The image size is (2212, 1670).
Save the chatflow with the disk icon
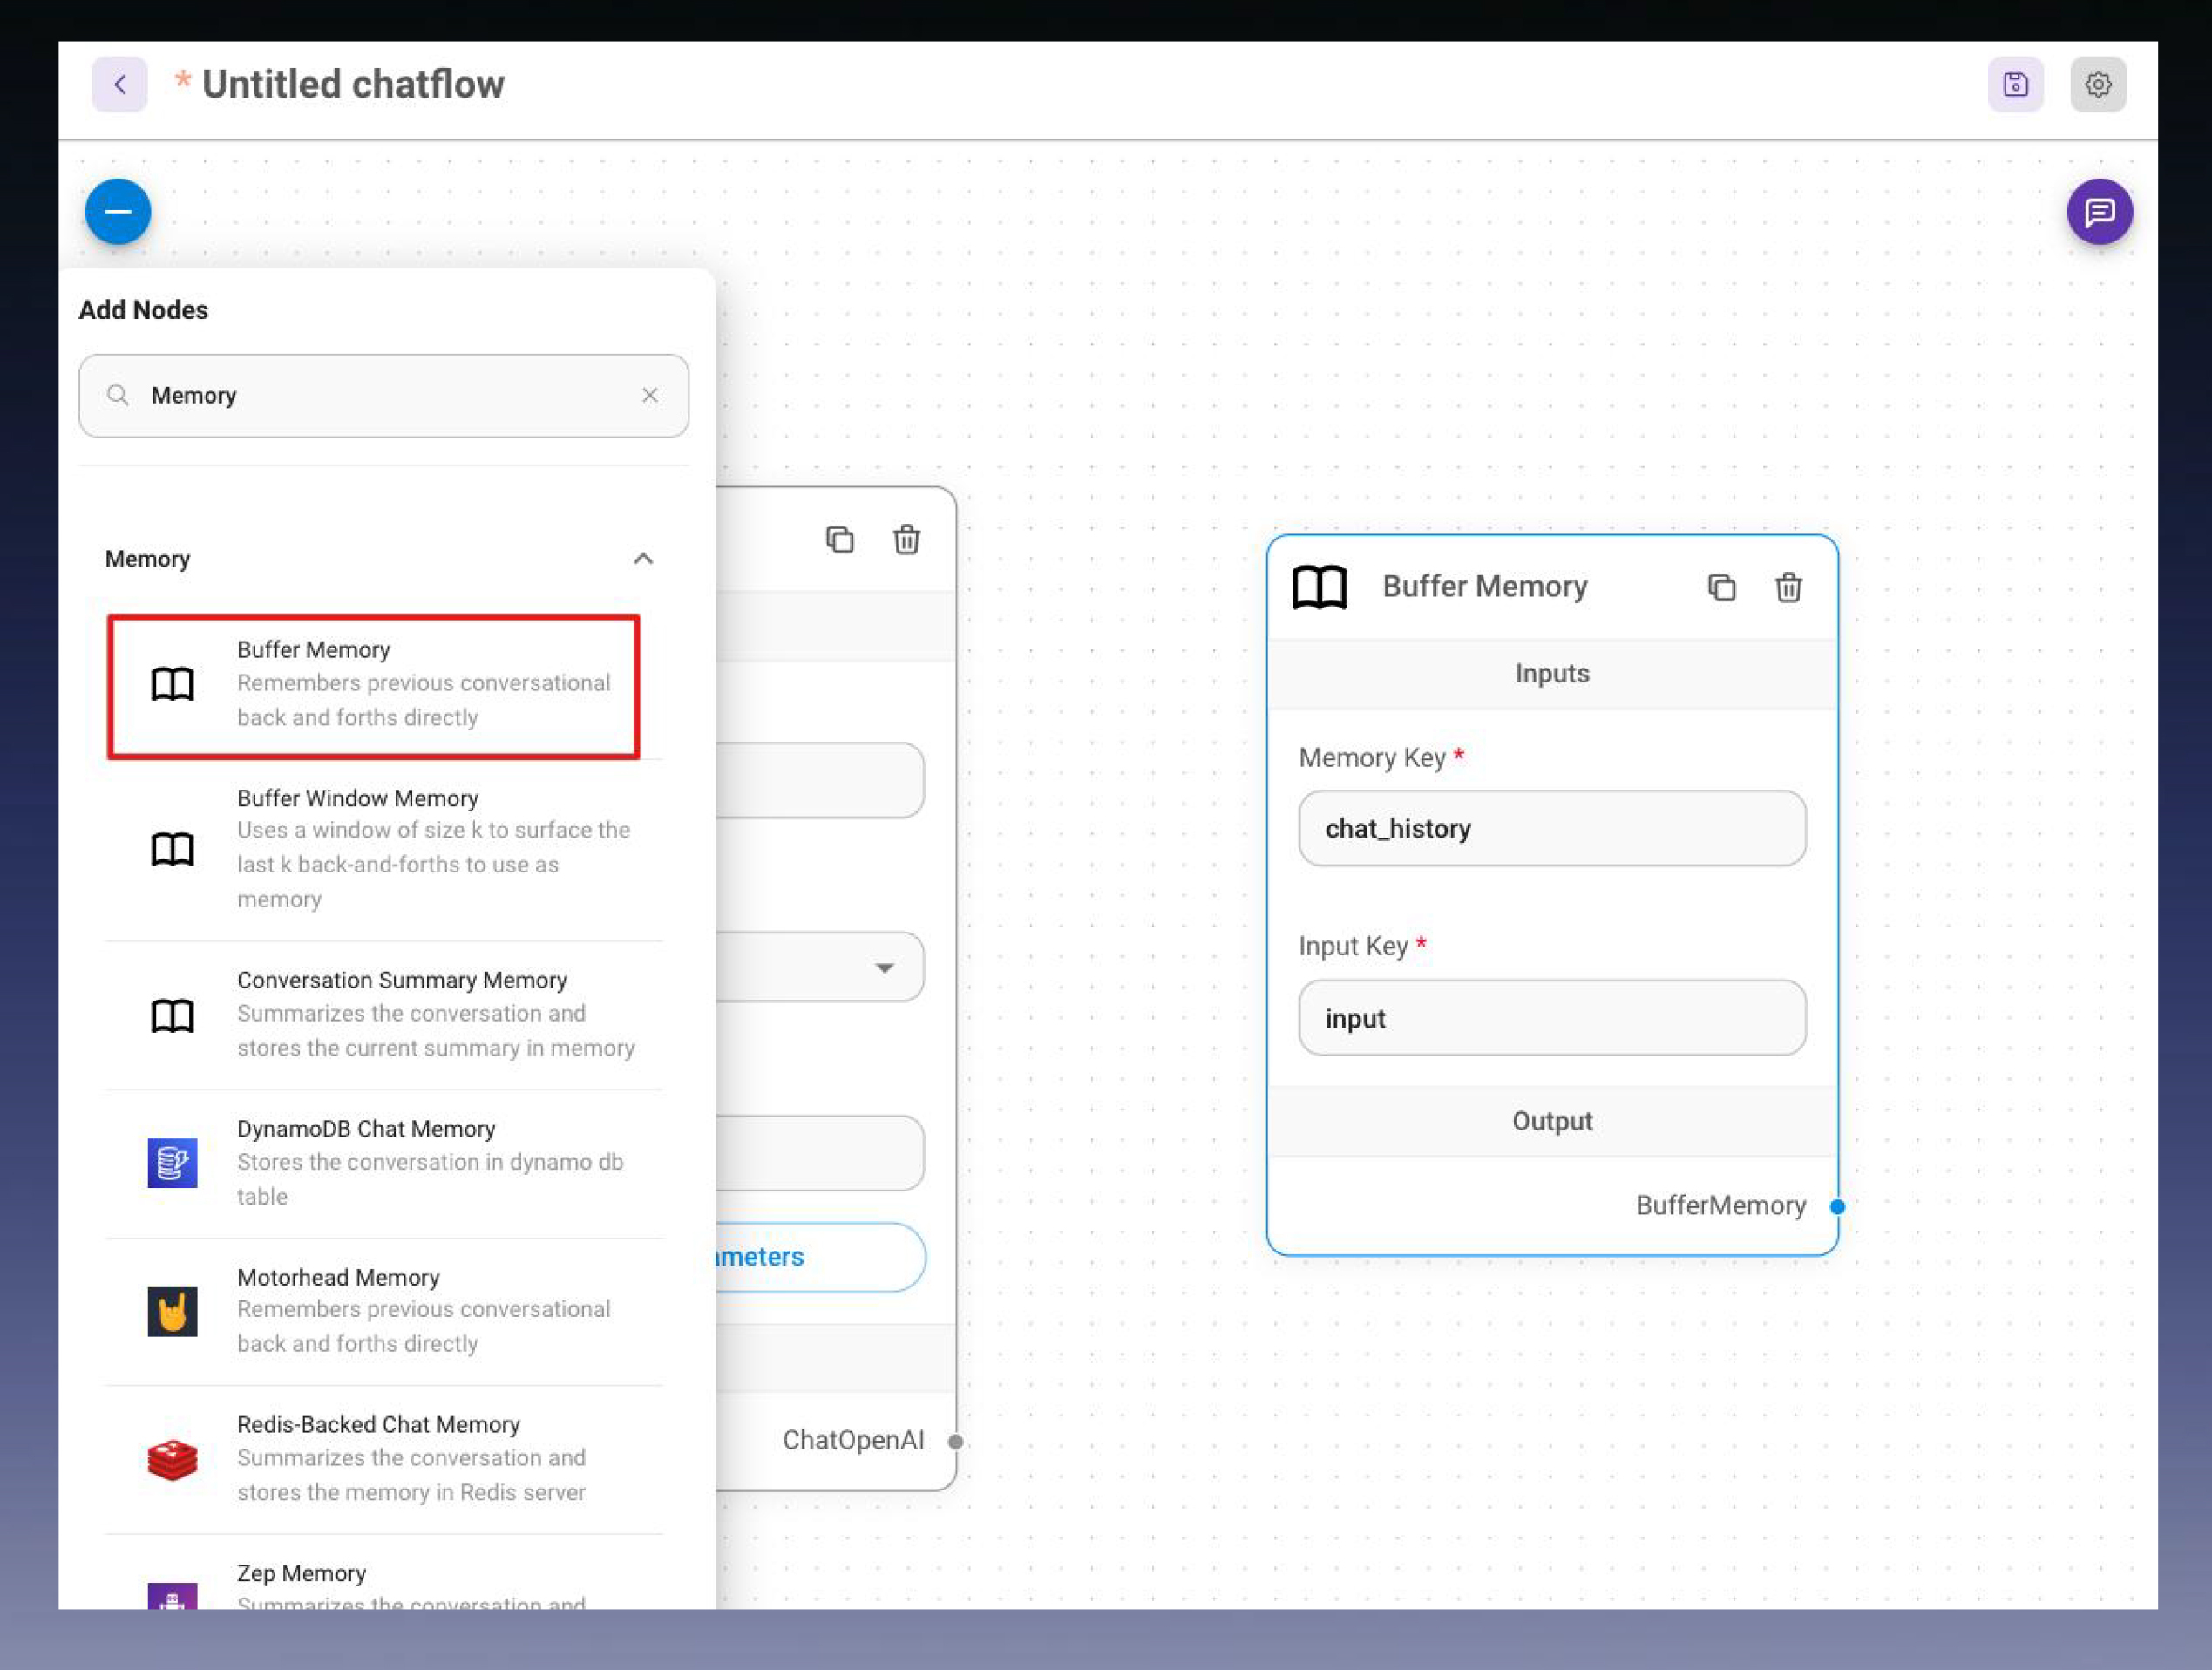click(2015, 84)
